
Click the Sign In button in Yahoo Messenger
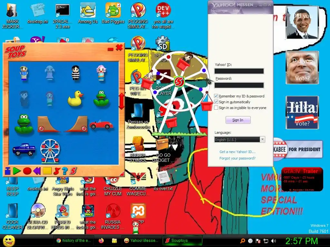(x=238, y=120)
